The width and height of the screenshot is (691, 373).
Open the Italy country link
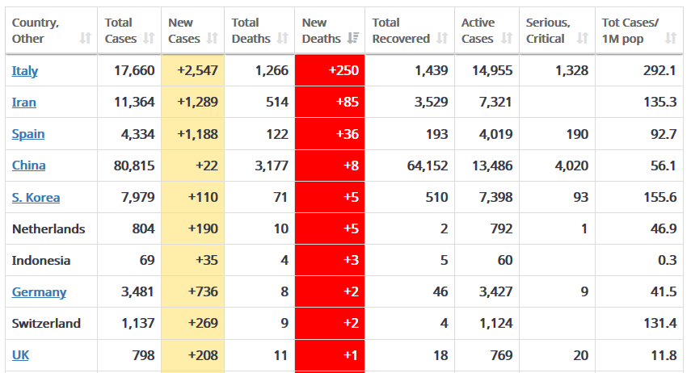click(25, 71)
